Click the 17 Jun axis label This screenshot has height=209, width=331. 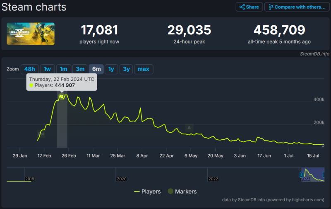(264, 156)
